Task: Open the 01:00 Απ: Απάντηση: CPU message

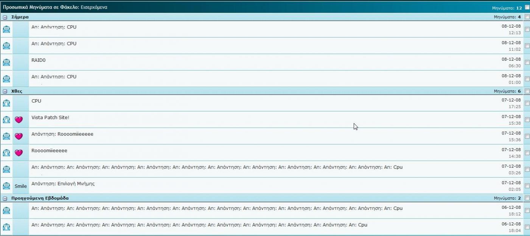Action: pyautogui.click(x=54, y=77)
